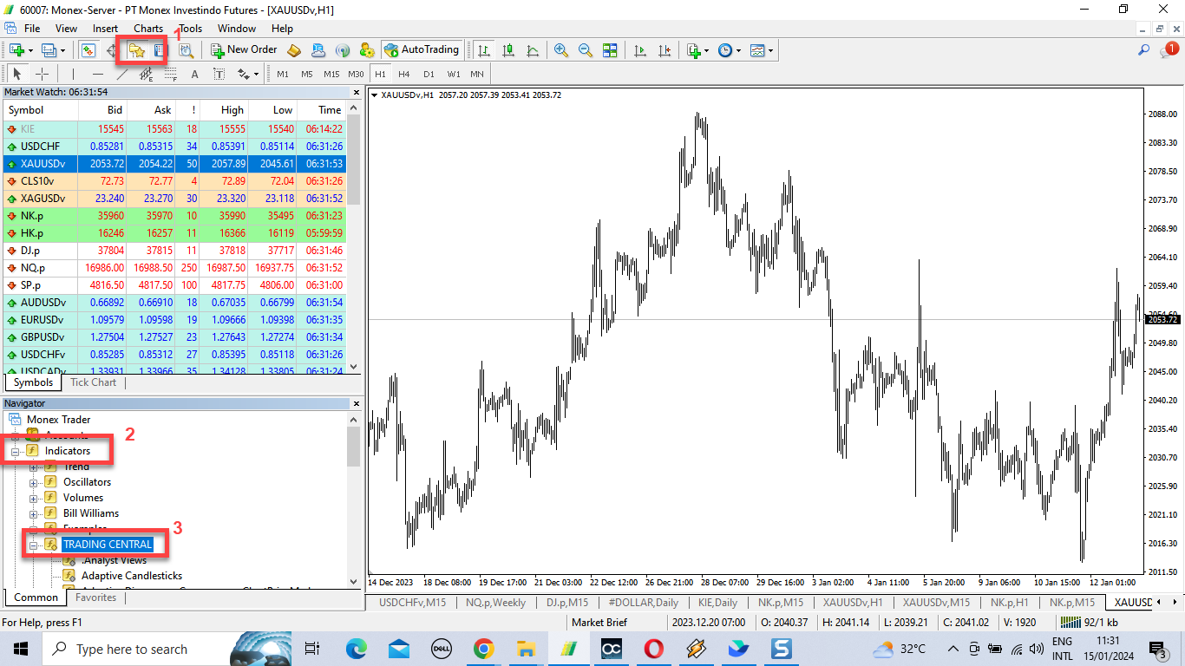Image resolution: width=1185 pixels, height=666 pixels.
Task: Switch chart timeframe to M5
Action: click(307, 75)
